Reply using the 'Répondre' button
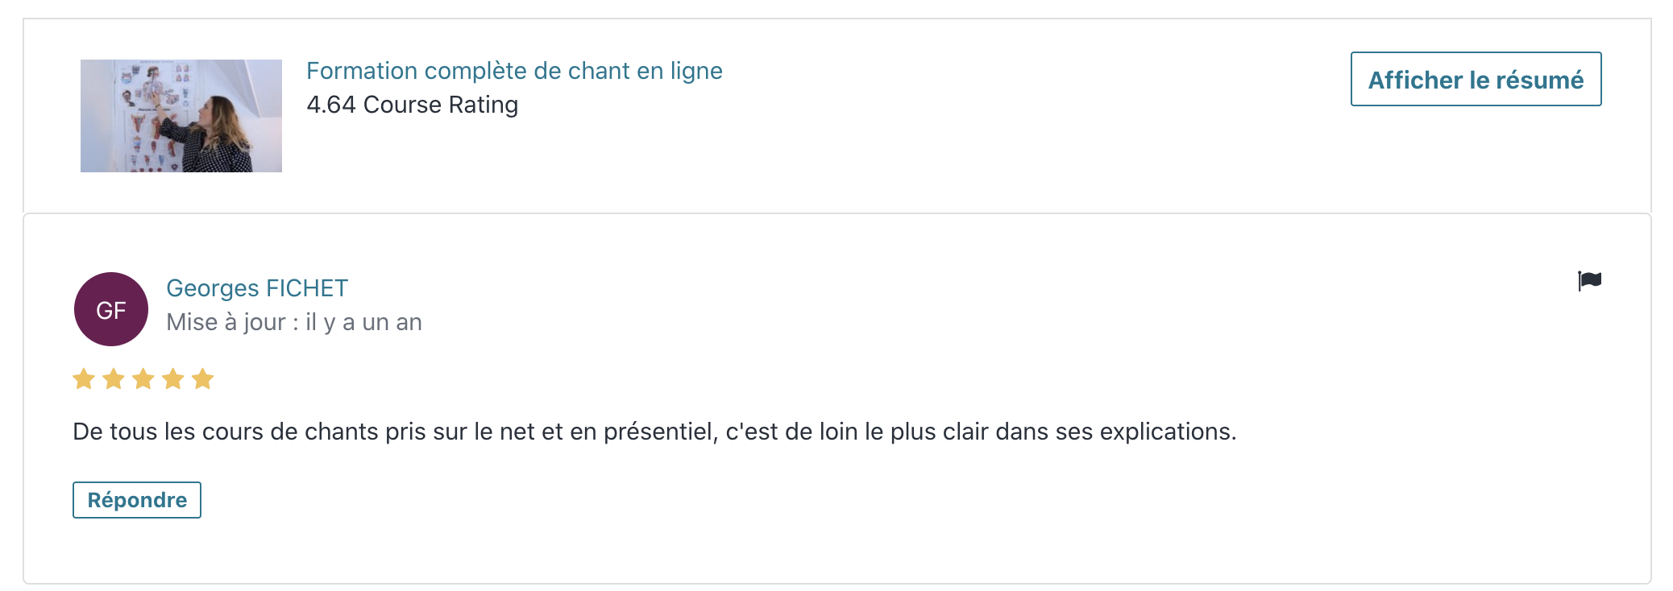The image size is (1673, 591). point(137,500)
